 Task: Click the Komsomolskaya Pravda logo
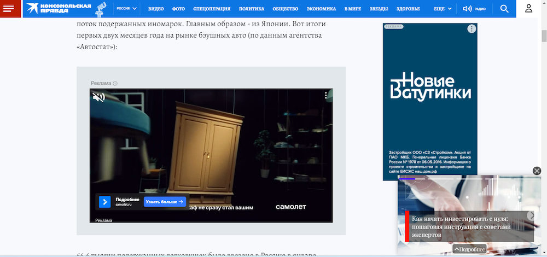[x=66, y=9]
